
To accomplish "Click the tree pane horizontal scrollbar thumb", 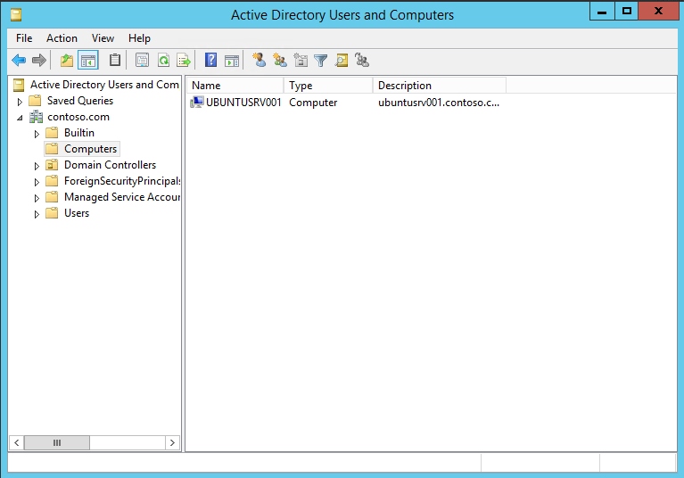I will [57, 442].
